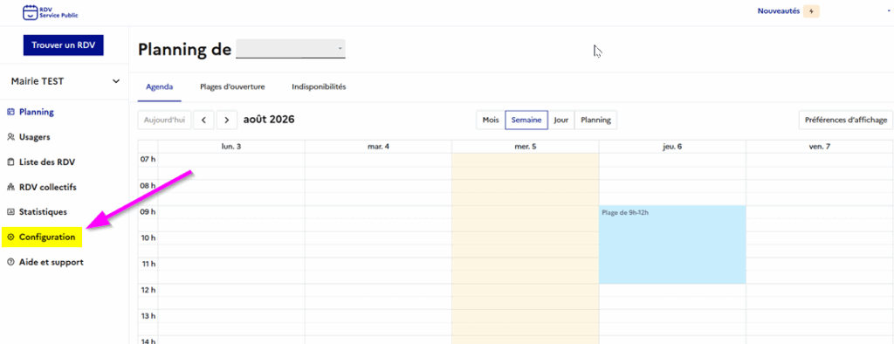
Task: Open Statistiques chart icon
Action: [x=10, y=212]
